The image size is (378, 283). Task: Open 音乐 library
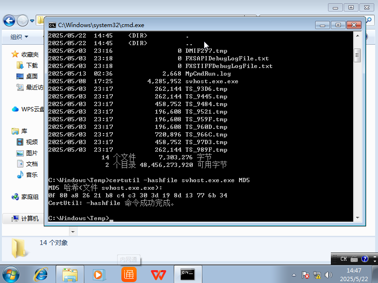pos(32,175)
